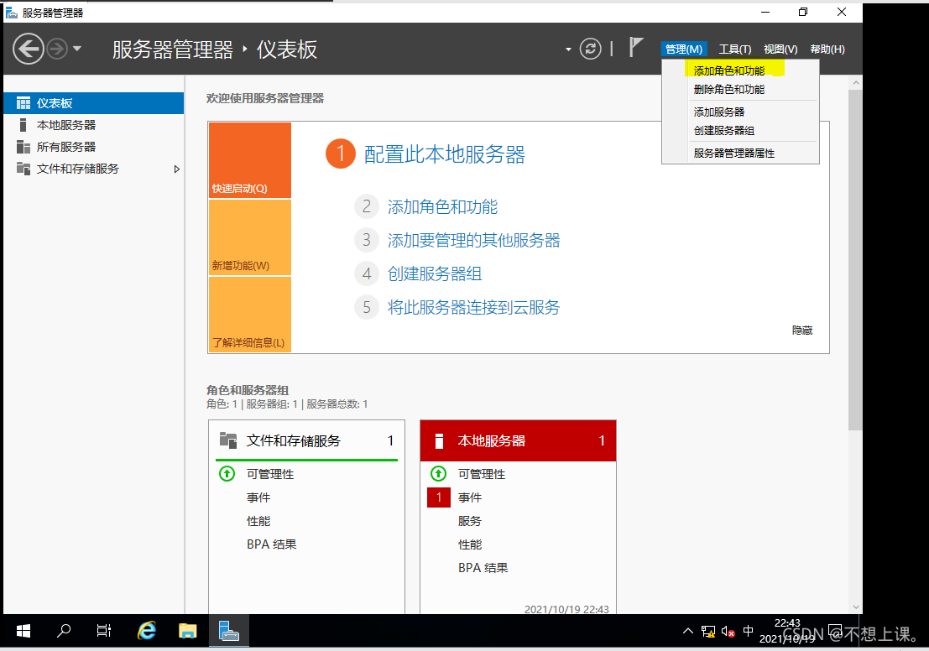
Task: Open the dropdown arrow beside refresh
Action: [x=568, y=49]
